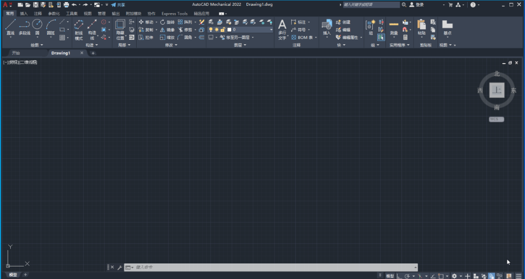
Task: Choose the 旋转 (Rotate) tool
Action: (167, 22)
